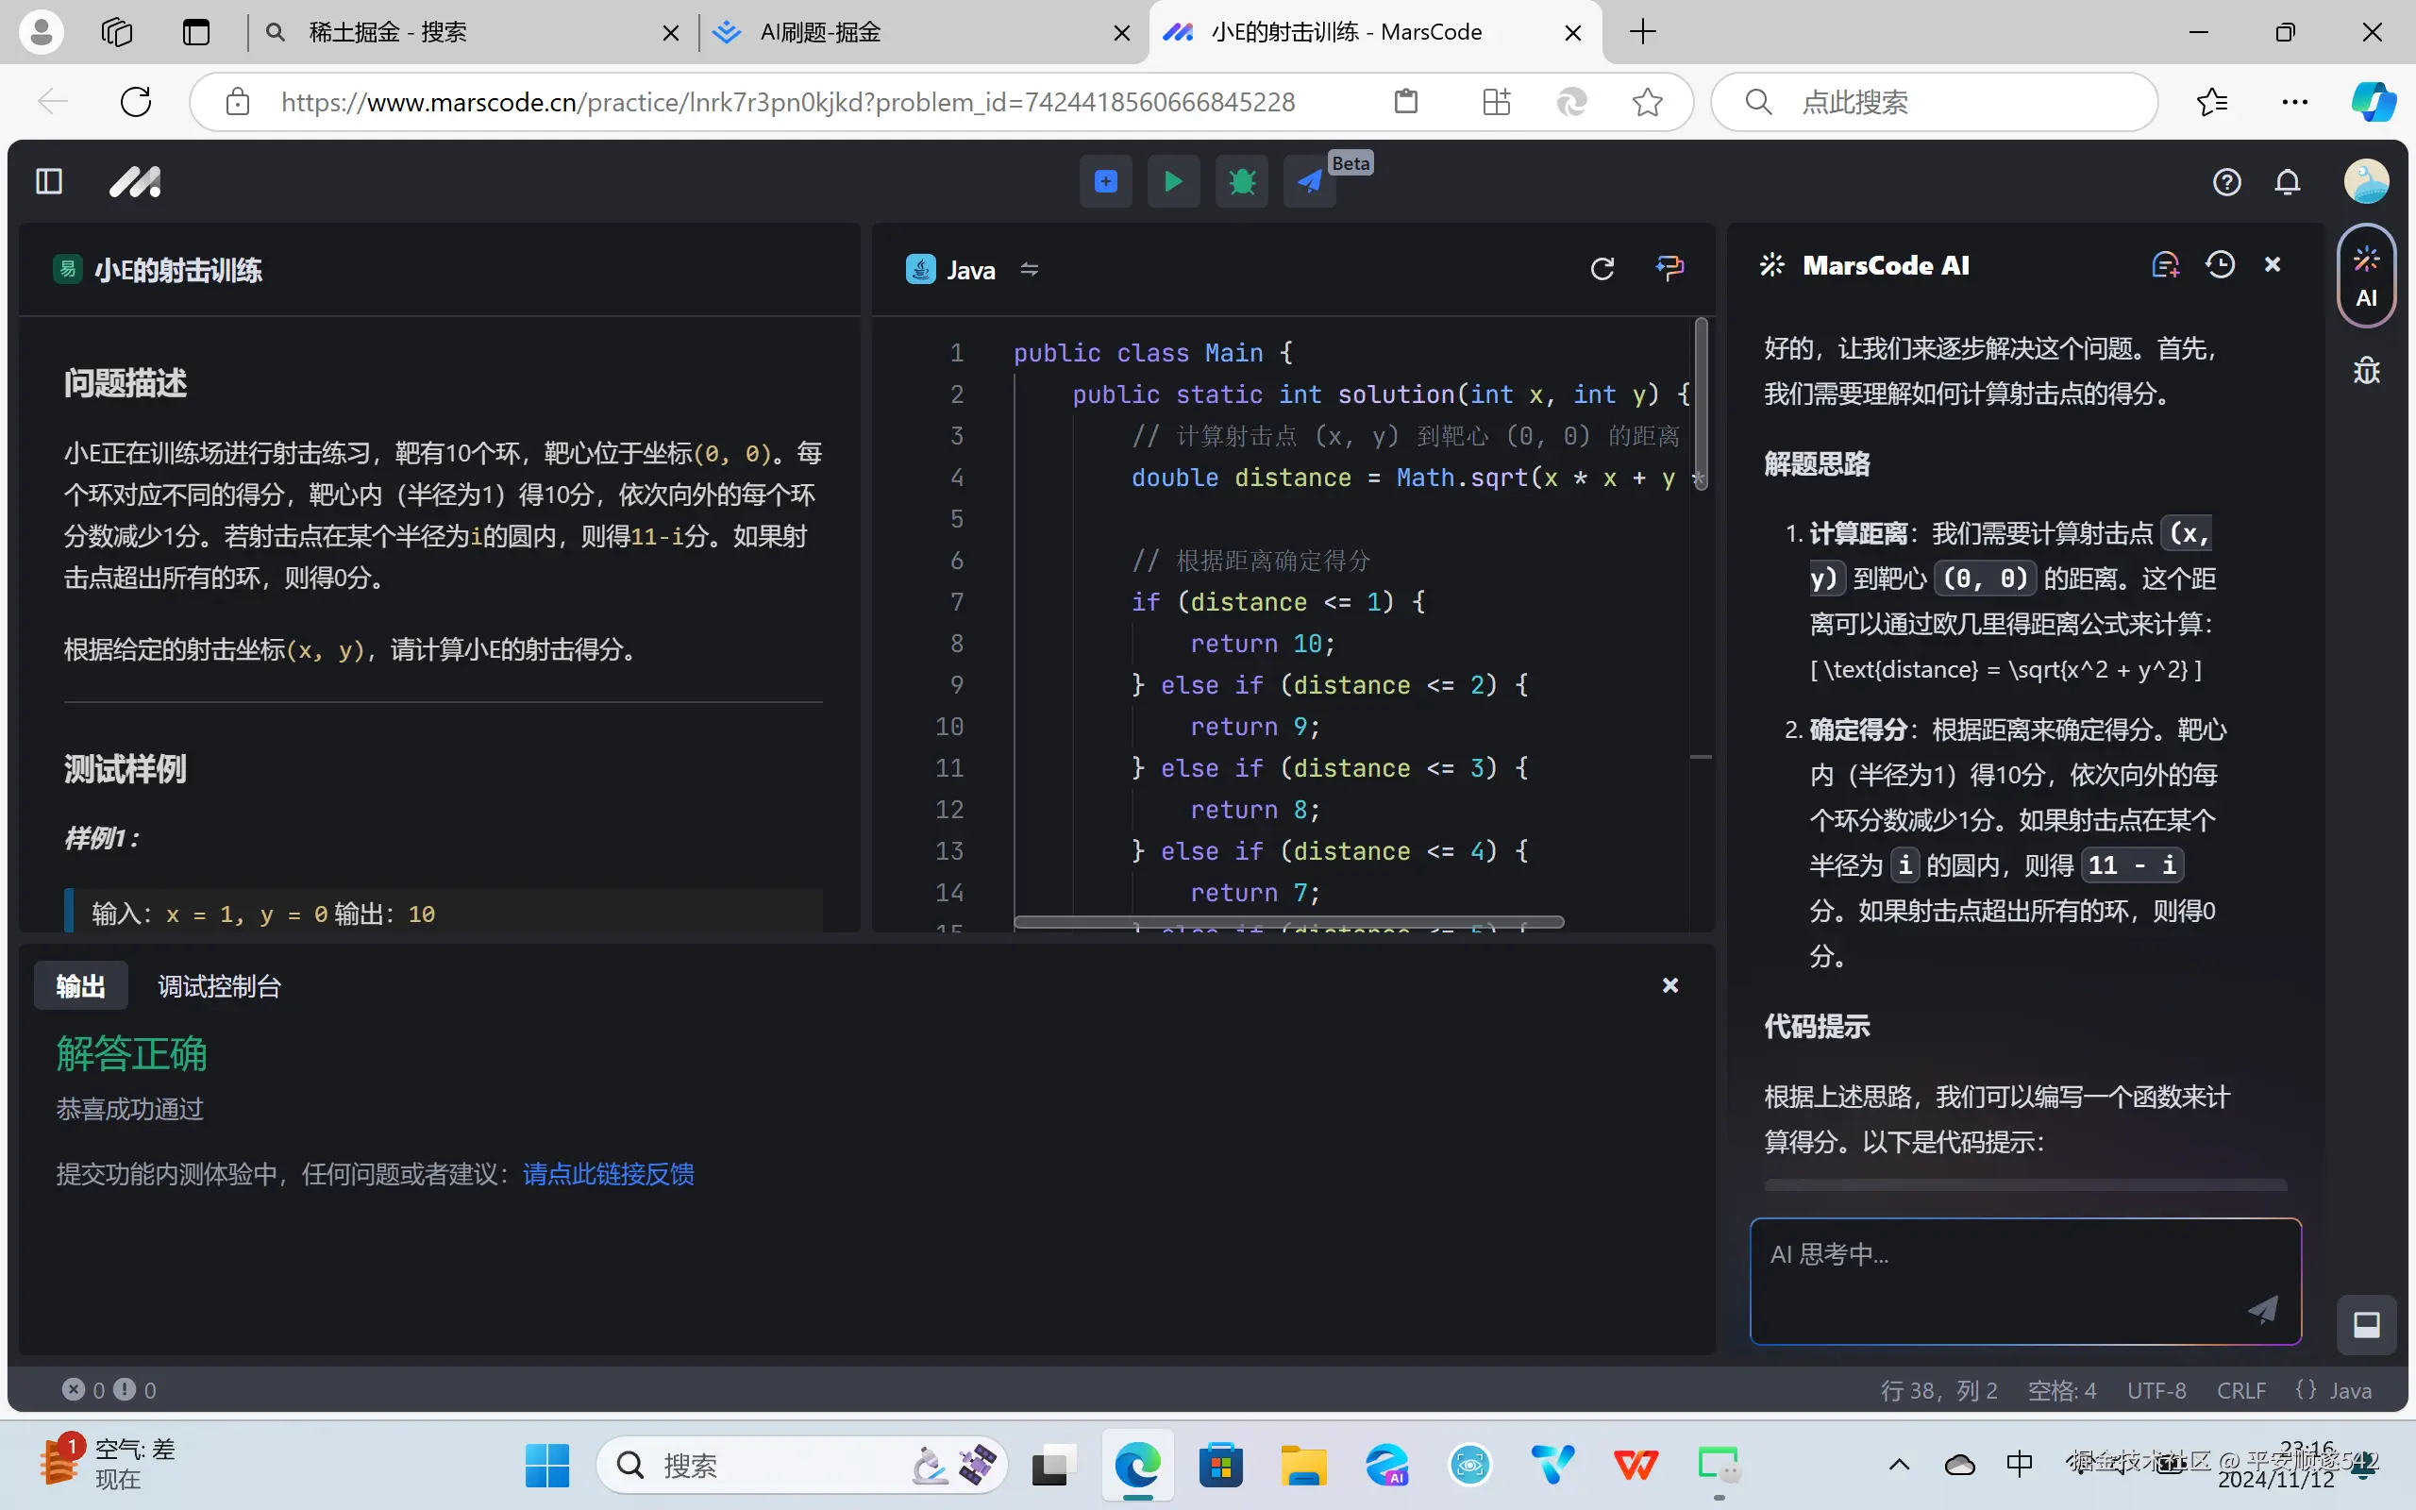Click the blue plus icon in top toolbar

point(1105,182)
